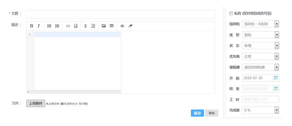This screenshot has height=126, width=292.
Task: Insert a table into the description
Action: tap(111, 26)
